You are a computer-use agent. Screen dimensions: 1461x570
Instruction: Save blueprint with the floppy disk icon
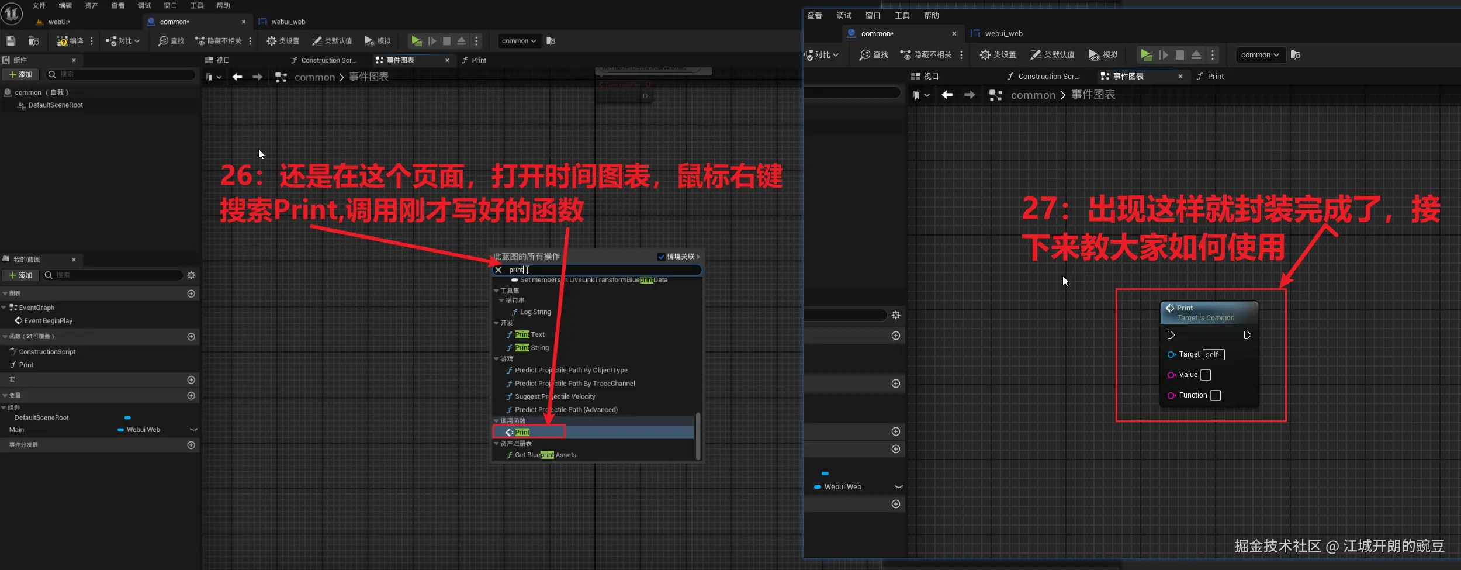pos(11,41)
